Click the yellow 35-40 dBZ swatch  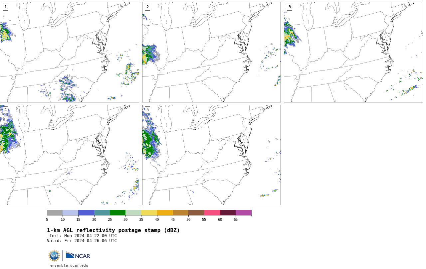click(149, 213)
